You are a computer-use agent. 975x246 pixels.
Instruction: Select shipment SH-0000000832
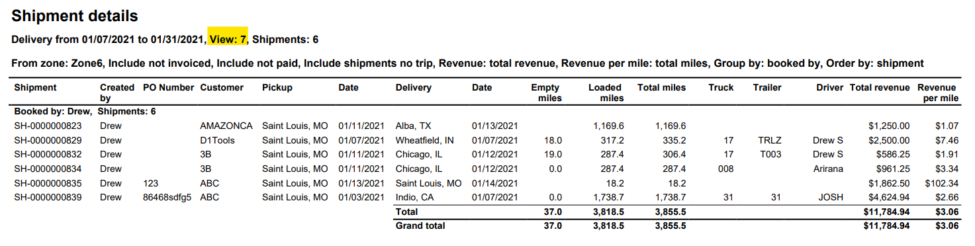48,154
